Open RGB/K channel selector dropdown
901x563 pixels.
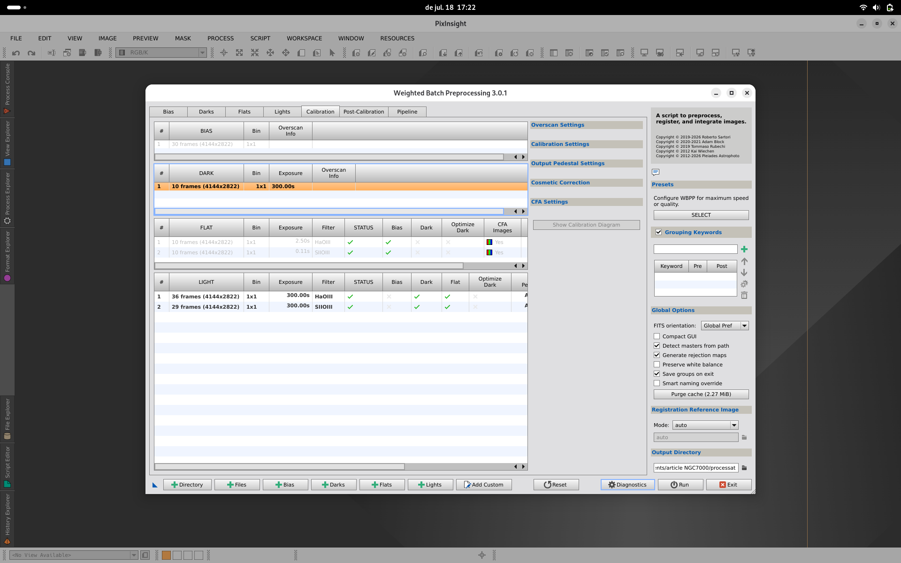click(161, 53)
